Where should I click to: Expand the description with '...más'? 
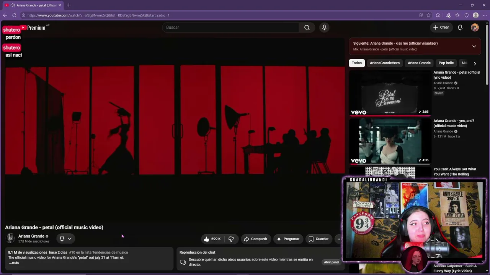[x=14, y=263]
